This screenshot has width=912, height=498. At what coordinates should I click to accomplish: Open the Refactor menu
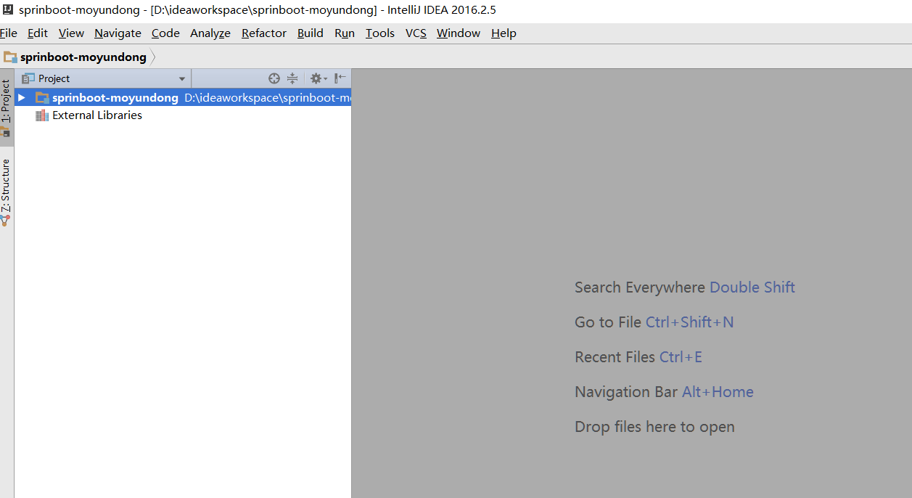[263, 33]
